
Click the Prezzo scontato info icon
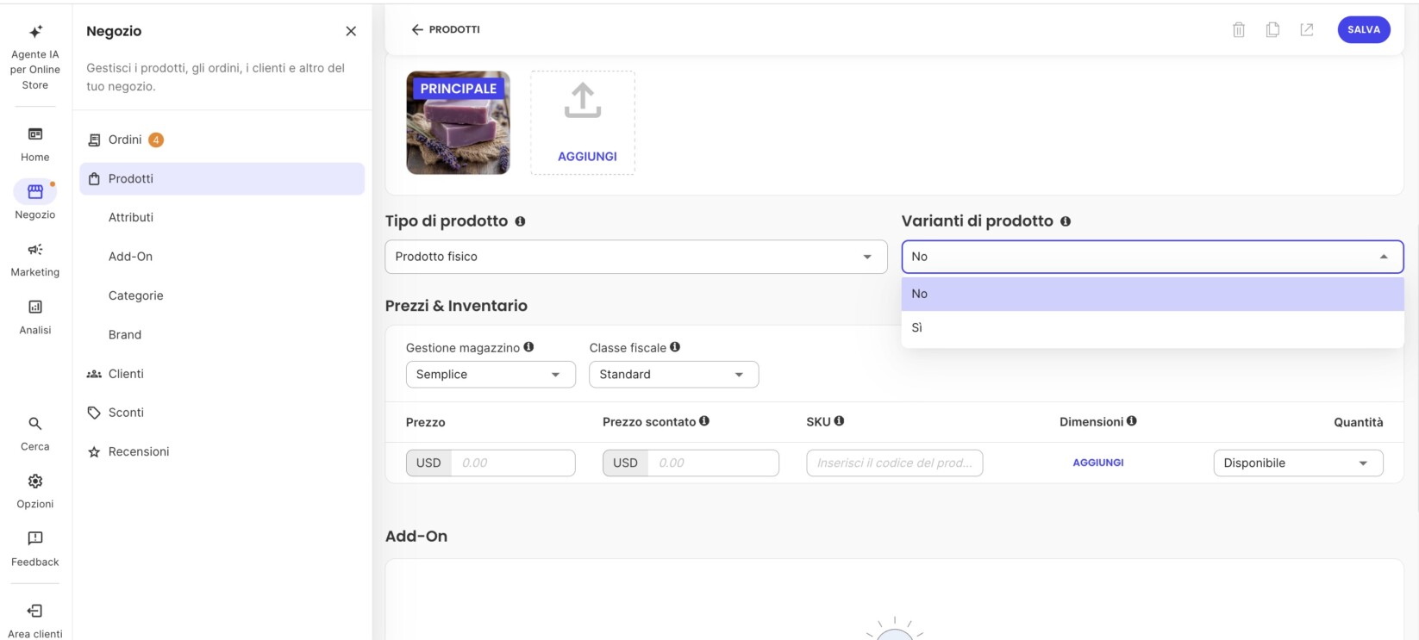coord(704,421)
